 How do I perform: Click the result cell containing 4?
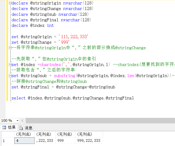(24, 141)
